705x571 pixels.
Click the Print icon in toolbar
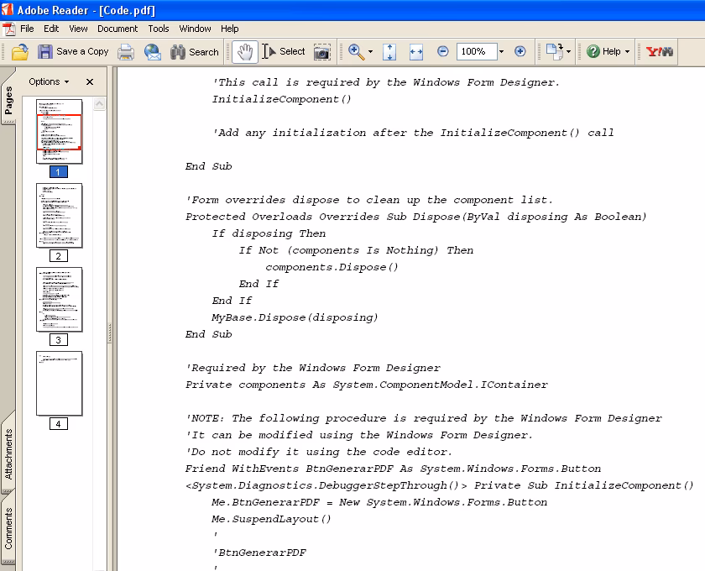(x=126, y=52)
